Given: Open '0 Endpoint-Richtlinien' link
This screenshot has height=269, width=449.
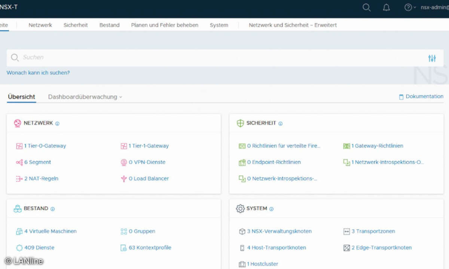Looking at the screenshot, I should tap(274, 163).
